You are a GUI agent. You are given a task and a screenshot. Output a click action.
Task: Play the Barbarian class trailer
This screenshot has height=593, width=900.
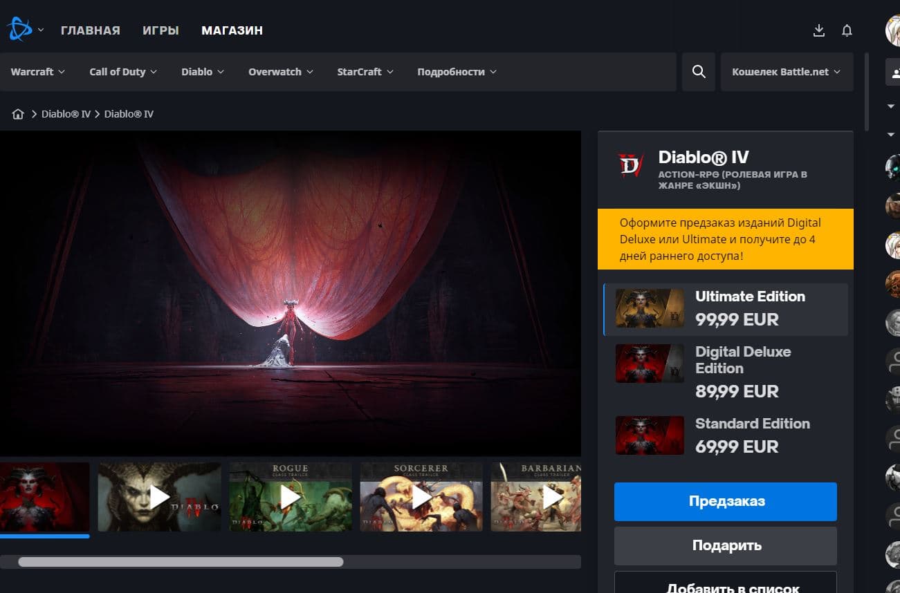pyautogui.click(x=536, y=497)
